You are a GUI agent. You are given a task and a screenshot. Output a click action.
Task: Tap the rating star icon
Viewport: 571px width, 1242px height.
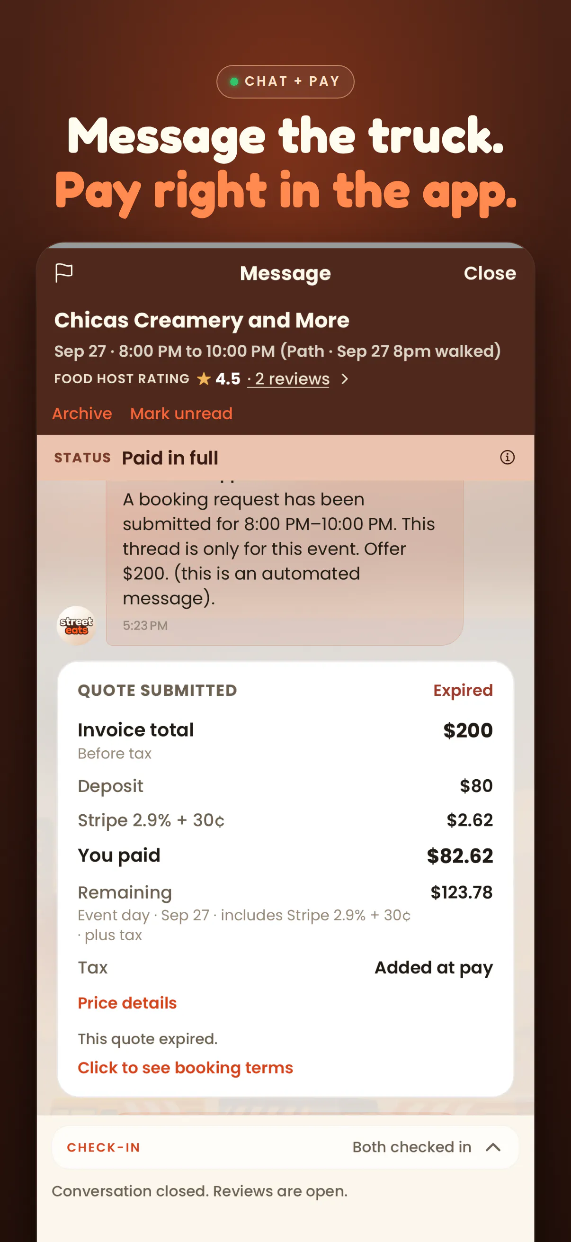point(204,378)
